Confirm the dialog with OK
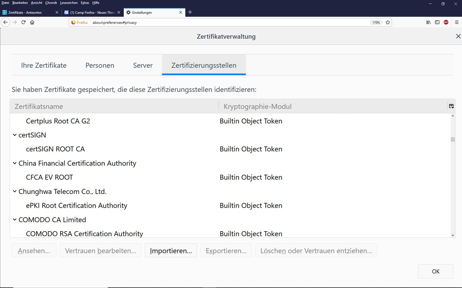The width and height of the screenshot is (462, 288). (436, 271)
